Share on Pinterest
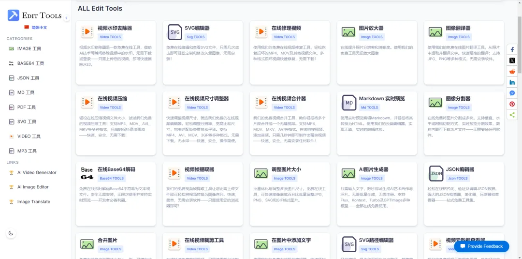 pos(512,104)
